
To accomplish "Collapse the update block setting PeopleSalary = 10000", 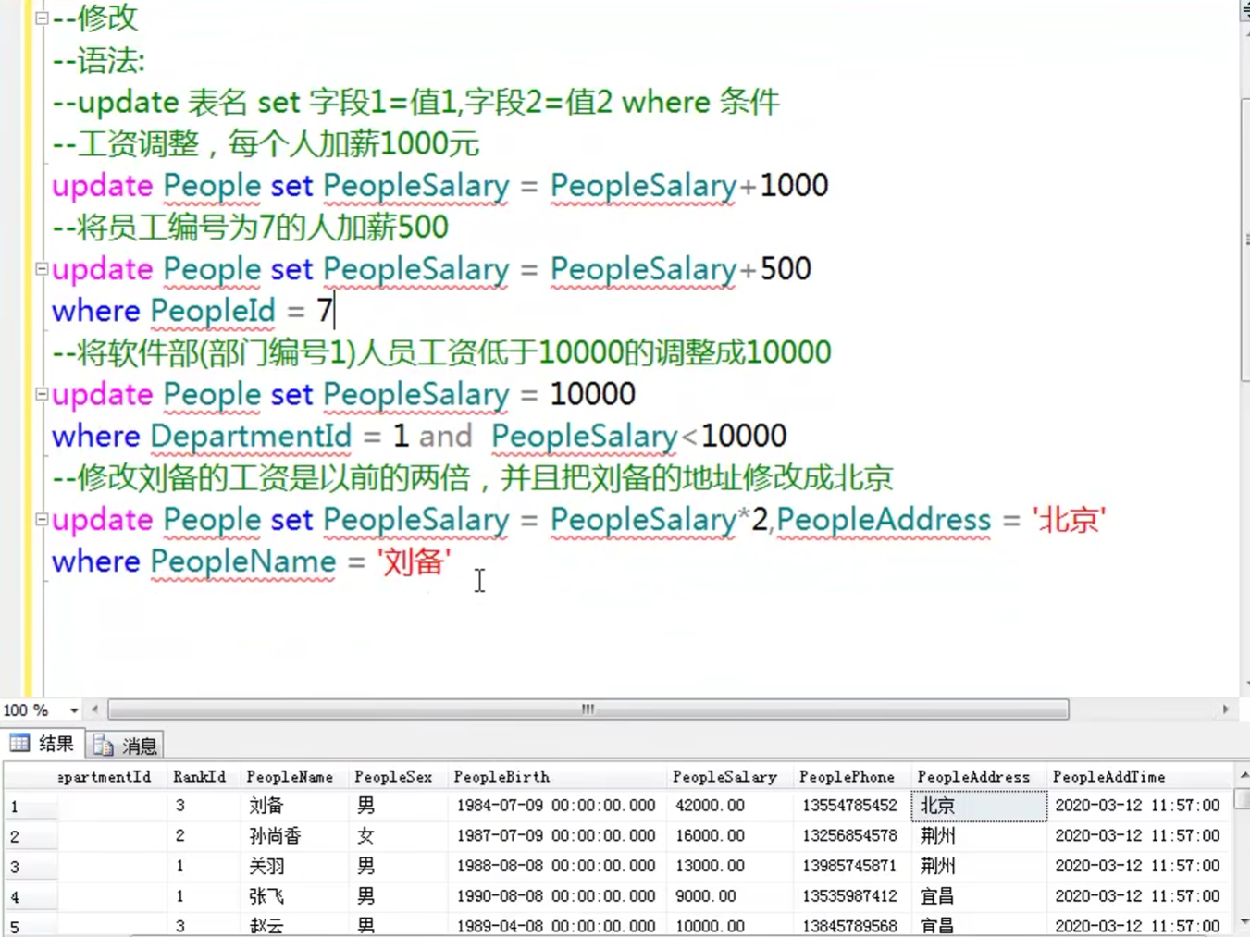I will pos(42,394).
